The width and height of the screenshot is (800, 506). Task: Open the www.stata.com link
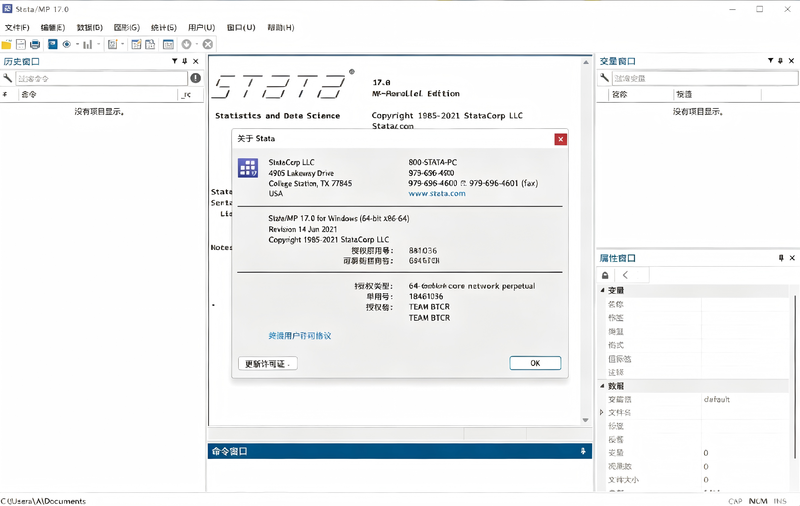(x=437, y=194)
